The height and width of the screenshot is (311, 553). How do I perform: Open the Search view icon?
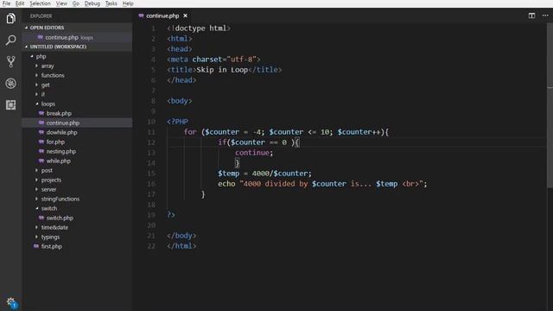pyautogui.click(x=11, y=41)
